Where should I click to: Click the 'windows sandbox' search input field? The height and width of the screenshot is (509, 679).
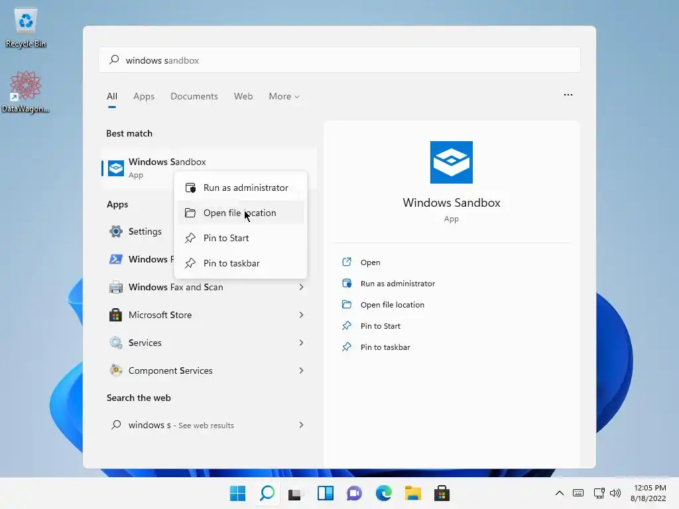coord(339,60)
